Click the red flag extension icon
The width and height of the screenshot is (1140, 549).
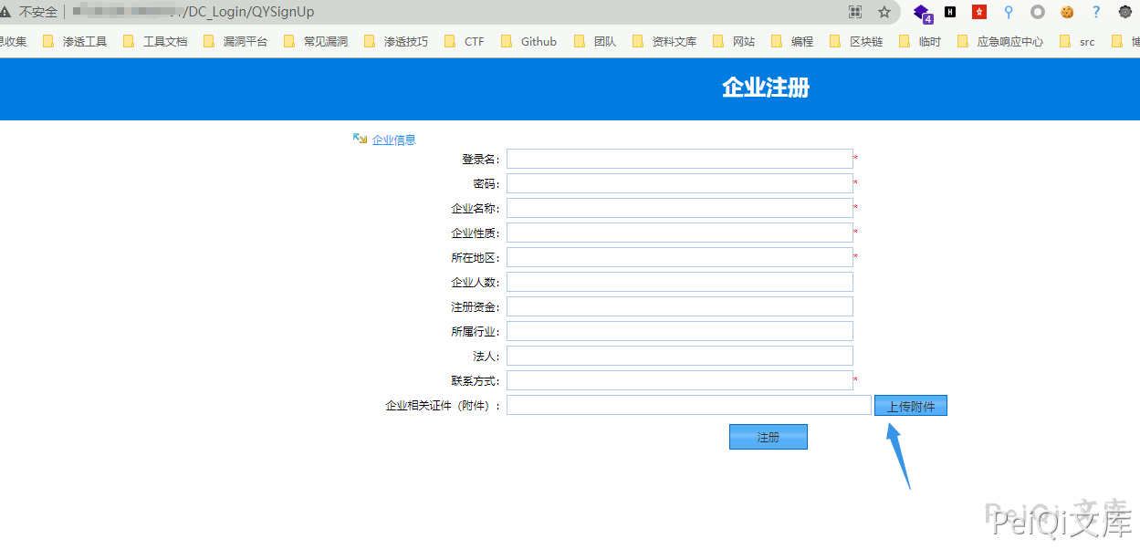point(979,12)
